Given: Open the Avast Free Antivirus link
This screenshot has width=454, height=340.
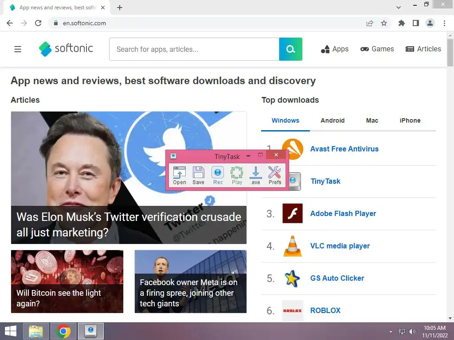Looking at the screenshot, I should tap(344, 149).
